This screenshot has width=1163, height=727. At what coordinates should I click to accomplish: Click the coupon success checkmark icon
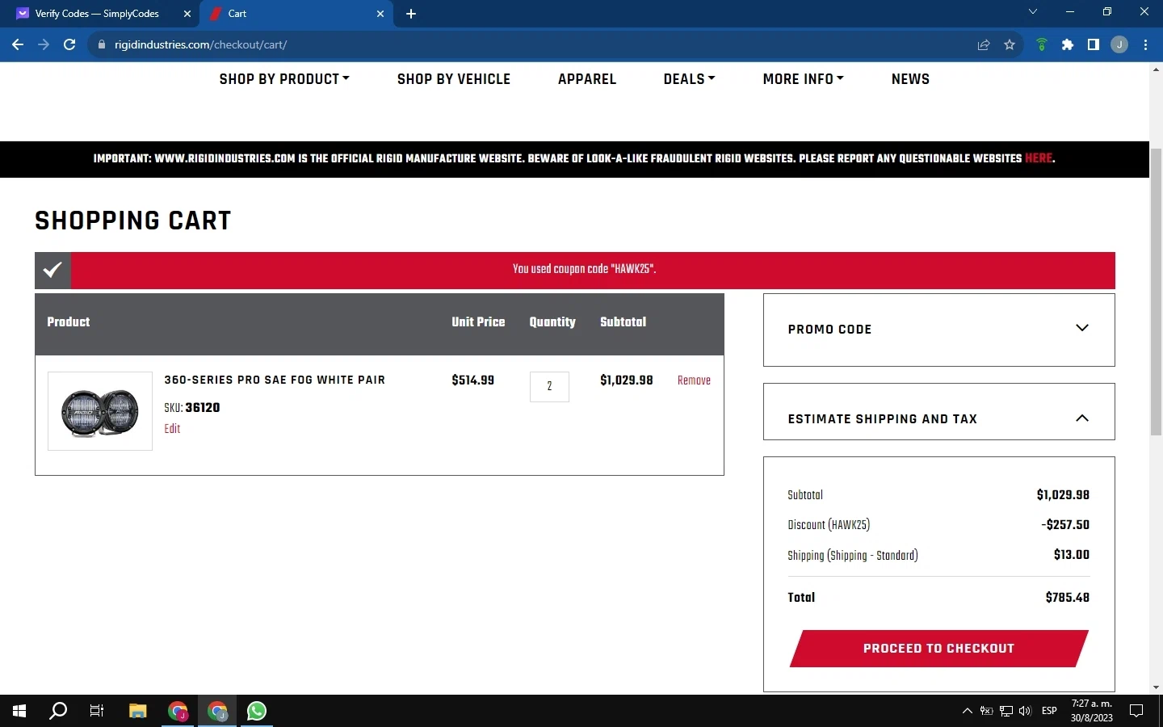click(x=52, y=270)
